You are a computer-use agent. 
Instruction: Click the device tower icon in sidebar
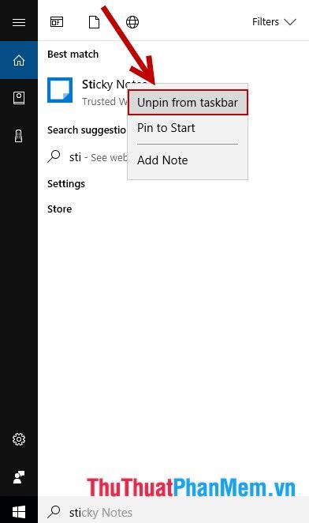tap(19, 136)
